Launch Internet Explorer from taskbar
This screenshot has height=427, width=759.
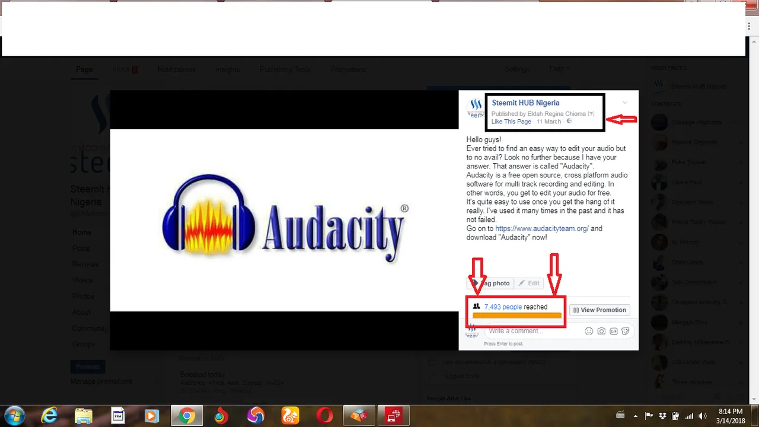pos(50,416)
